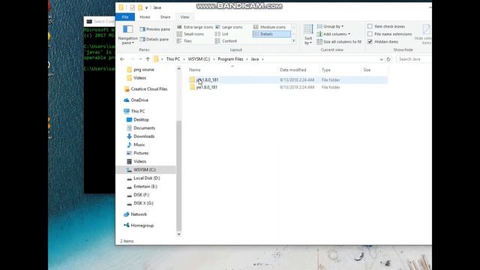The image size is (480, 270).
Task: Open png sourse in navigation pane
Action: (x=143, y=70)
